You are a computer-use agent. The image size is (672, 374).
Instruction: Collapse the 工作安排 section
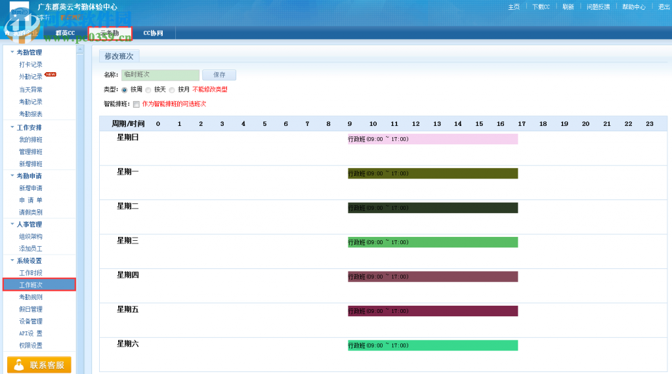click(x=12, y=127)
